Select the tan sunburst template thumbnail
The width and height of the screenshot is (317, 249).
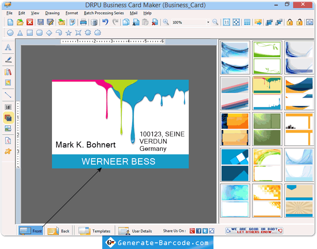(299, 201)
